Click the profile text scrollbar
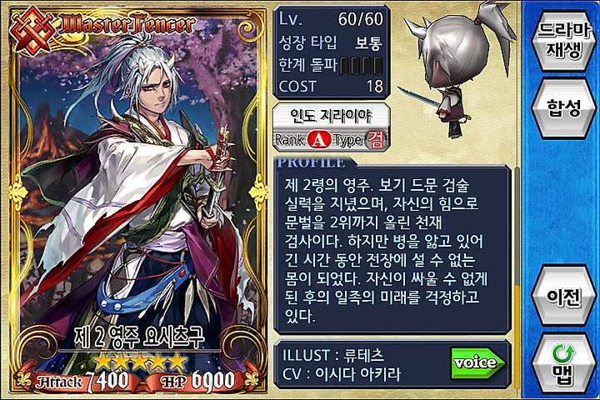The width and height of the screenshot is (600, 400). click(517, 249)
